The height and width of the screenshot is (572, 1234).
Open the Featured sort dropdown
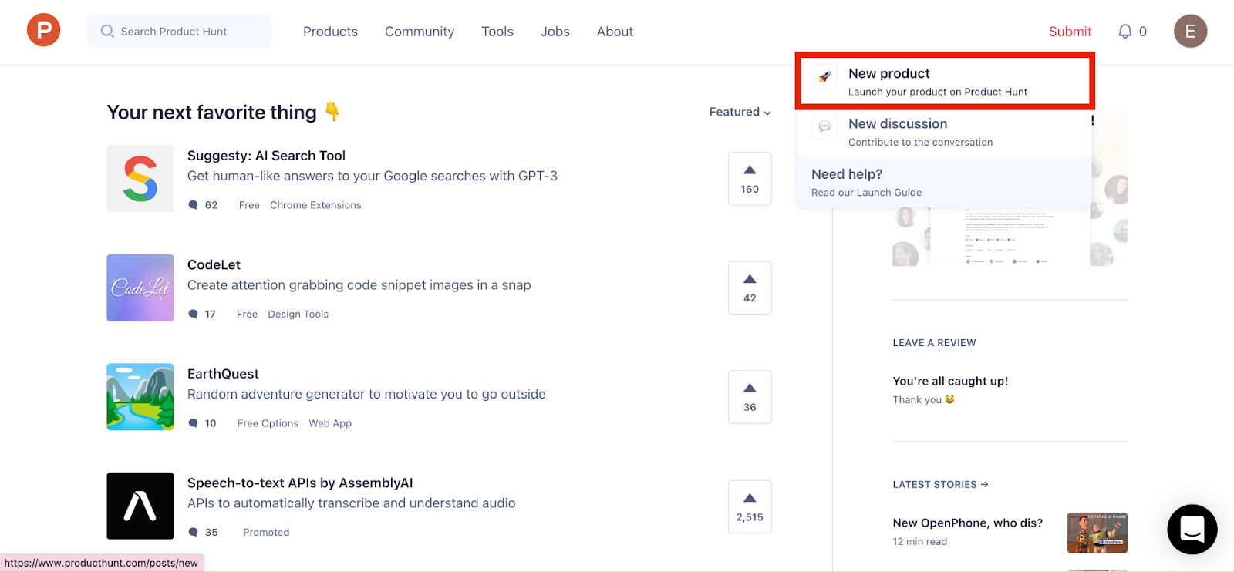(x=740, y=112)
